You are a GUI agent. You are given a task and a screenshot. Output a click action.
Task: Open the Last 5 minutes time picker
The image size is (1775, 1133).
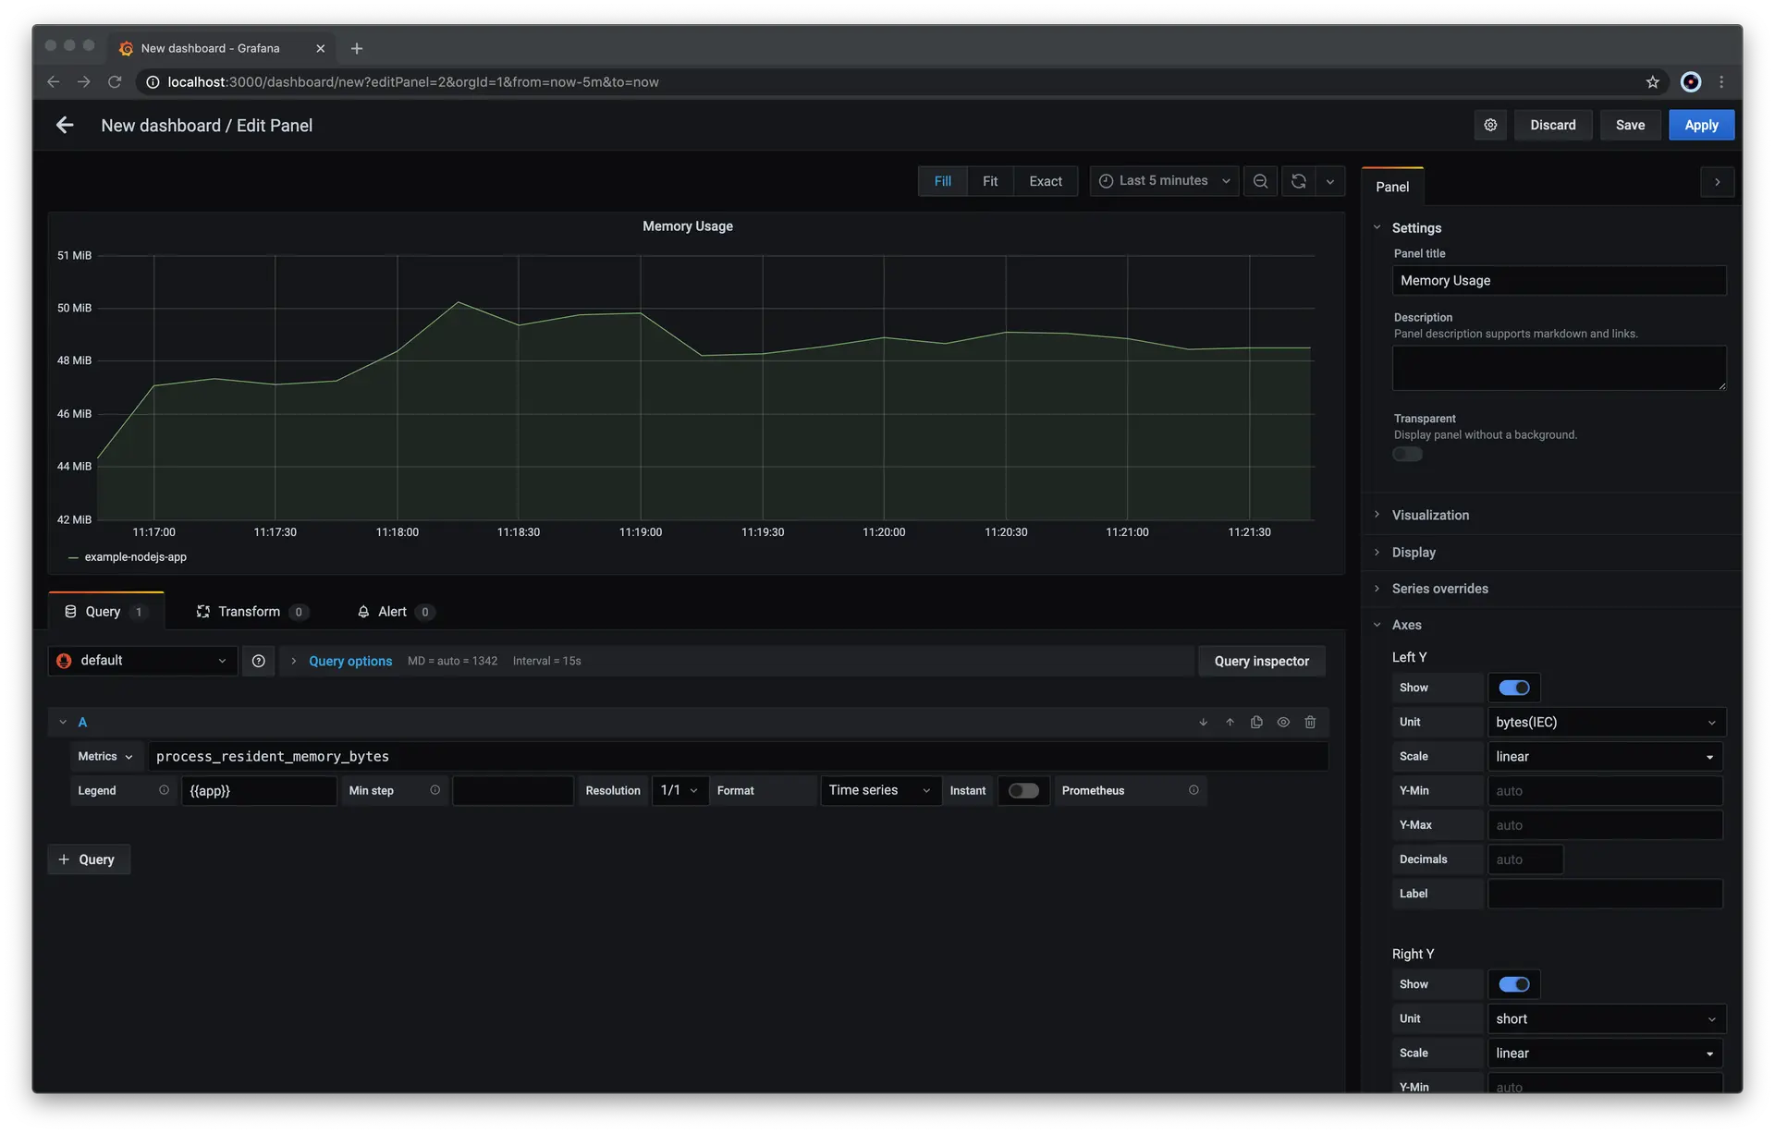coord(1164,181)
